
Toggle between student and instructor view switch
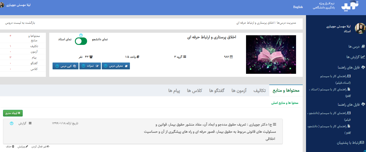[x=81, y=41]
